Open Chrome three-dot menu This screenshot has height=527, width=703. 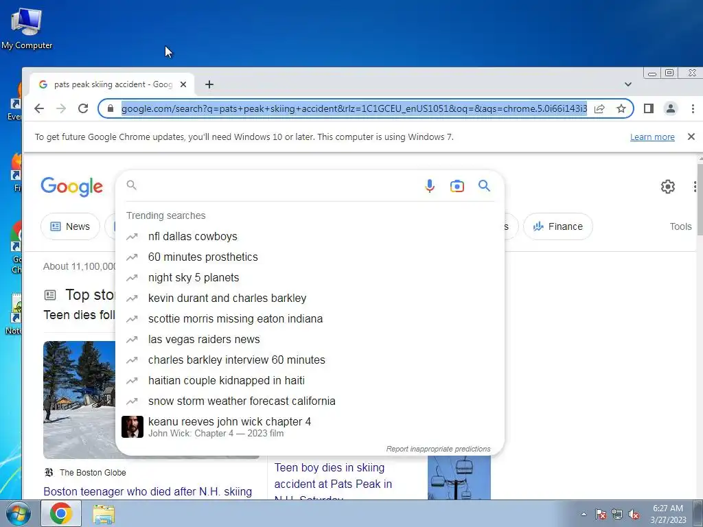tap(693, 108)
